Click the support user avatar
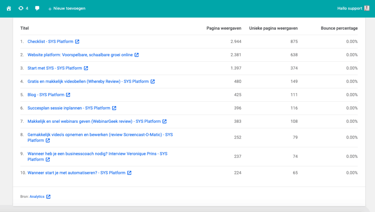The image size is (375, 212). coord(367,8)
